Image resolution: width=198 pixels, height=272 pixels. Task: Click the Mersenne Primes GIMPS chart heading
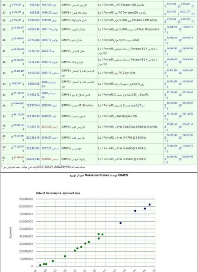point(99,175)
